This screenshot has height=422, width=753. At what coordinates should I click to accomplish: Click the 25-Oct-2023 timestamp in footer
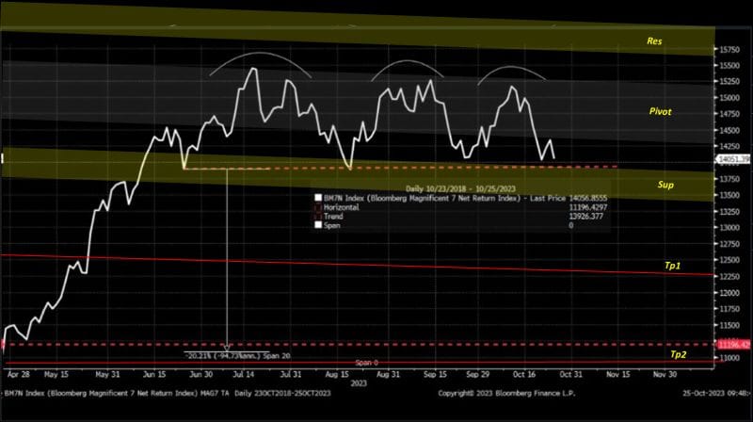(716, 393)
